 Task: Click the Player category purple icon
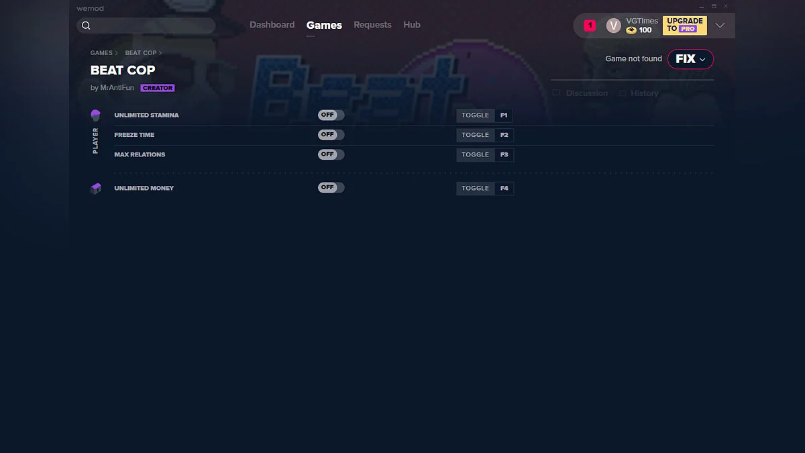(x=95, y=115)
